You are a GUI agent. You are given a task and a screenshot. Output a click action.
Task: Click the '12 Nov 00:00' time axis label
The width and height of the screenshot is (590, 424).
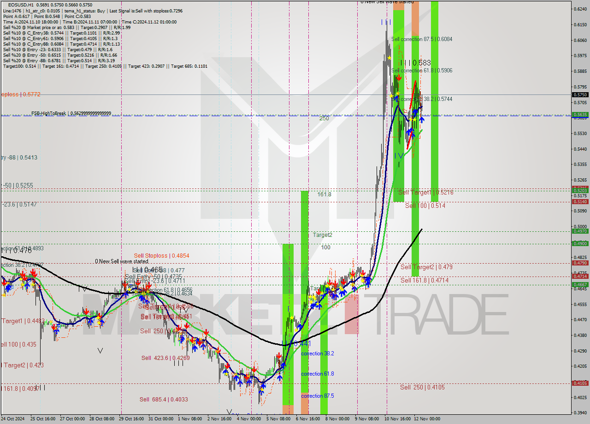pos(427,419)
